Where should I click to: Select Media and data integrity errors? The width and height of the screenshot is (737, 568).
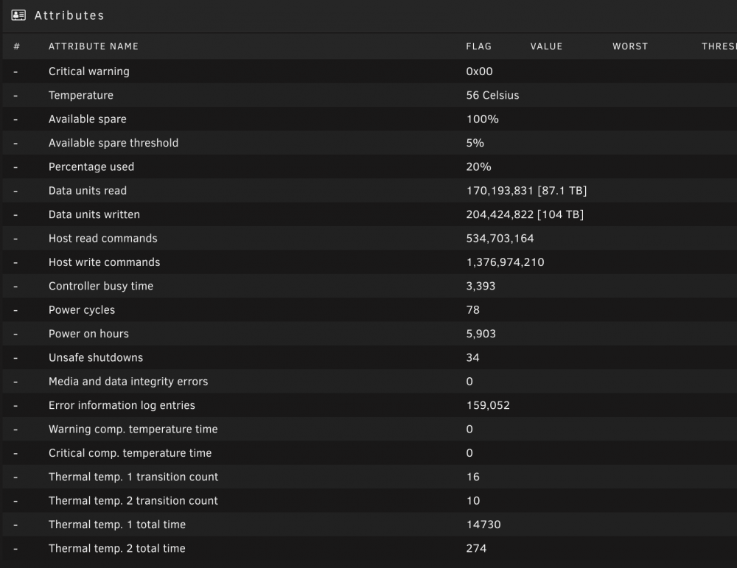pos(128,382)
